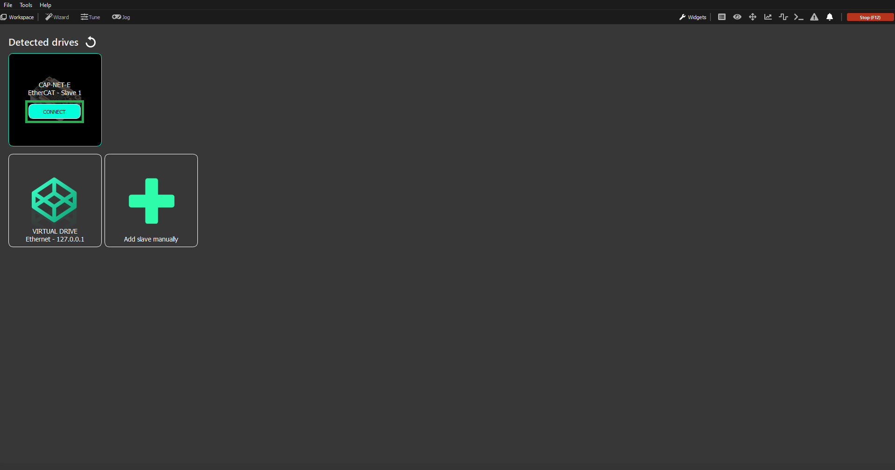Open the Tools menu
The height and width of the screenshot is (470, 895).
tap(26, 5)
